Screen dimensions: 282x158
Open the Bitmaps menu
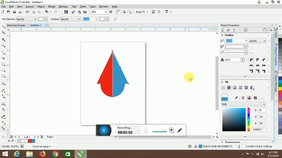pos(63,7)
